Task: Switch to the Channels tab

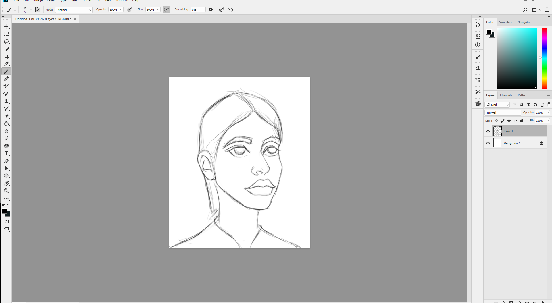Action: point(506,95)
